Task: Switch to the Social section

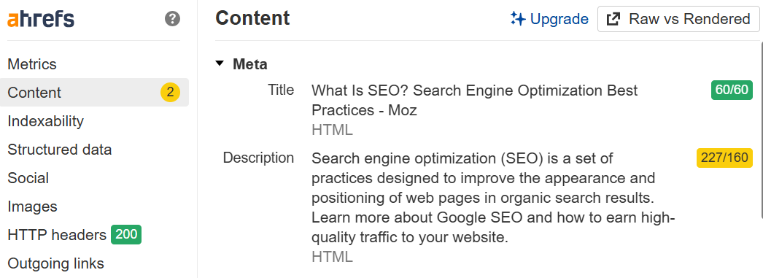Action: click(x=28, y=178)
